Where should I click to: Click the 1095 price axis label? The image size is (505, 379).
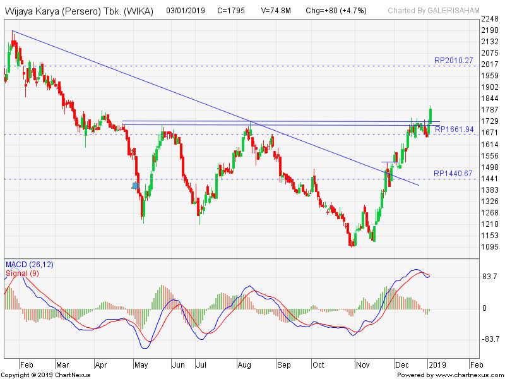[x=490, y=247]
